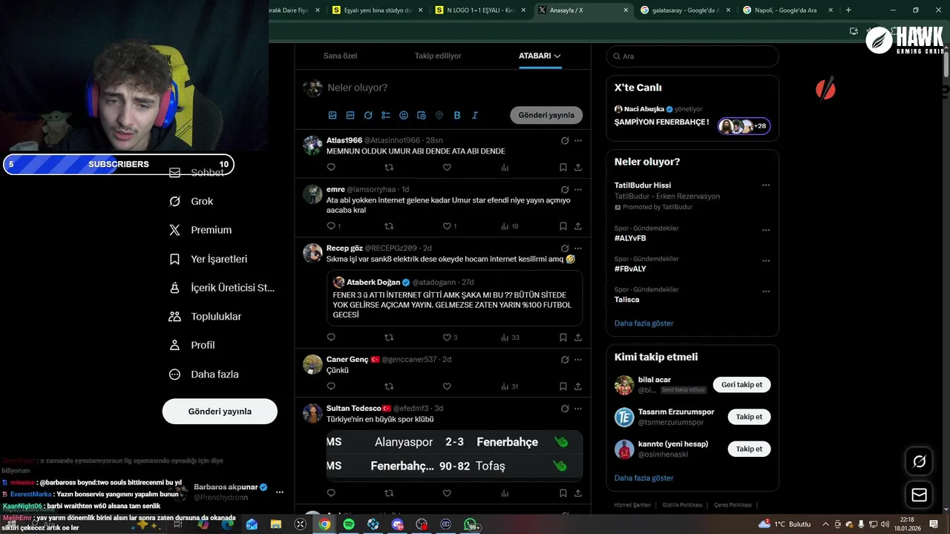
Task: Open more options on Atlas1966 post
Action: tap(578, 140)
